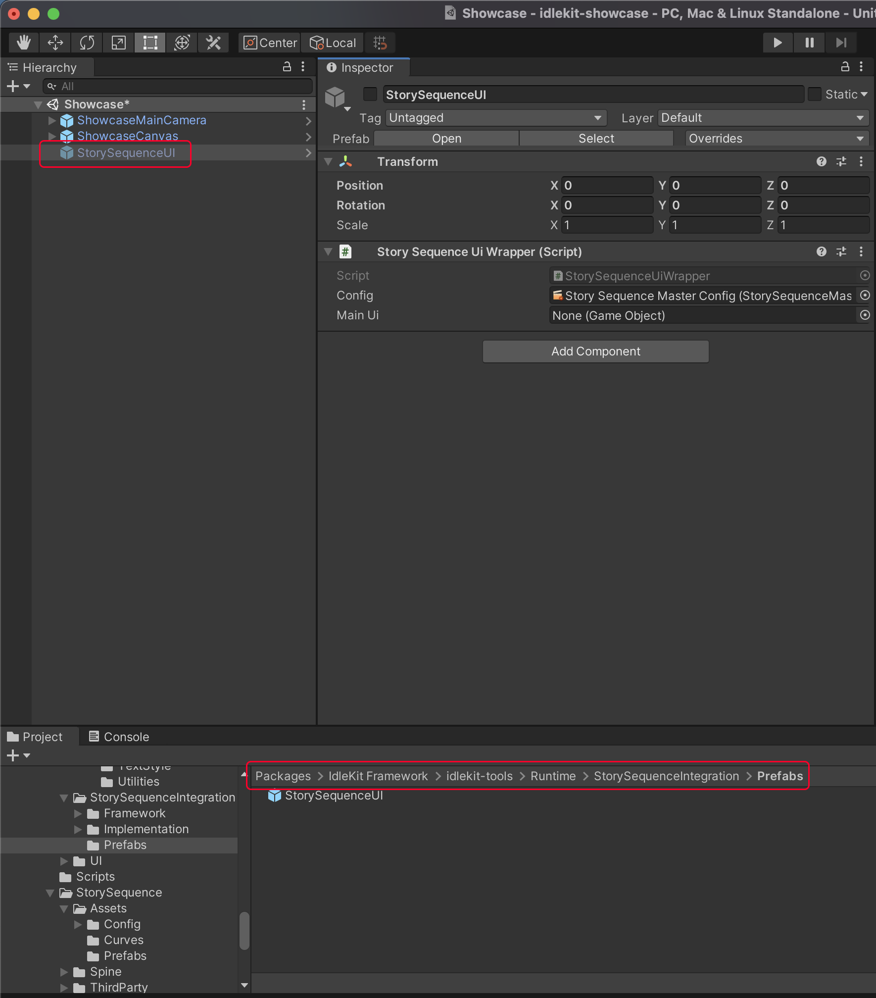
Task: Click the object name field StorySequenceUI
Action: [593, 95]
